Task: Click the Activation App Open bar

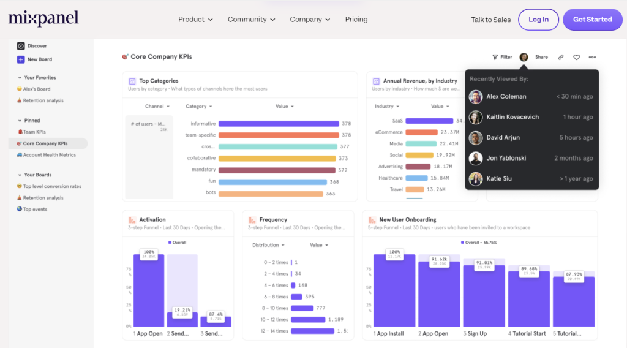Action: click(x=149, y=290)
